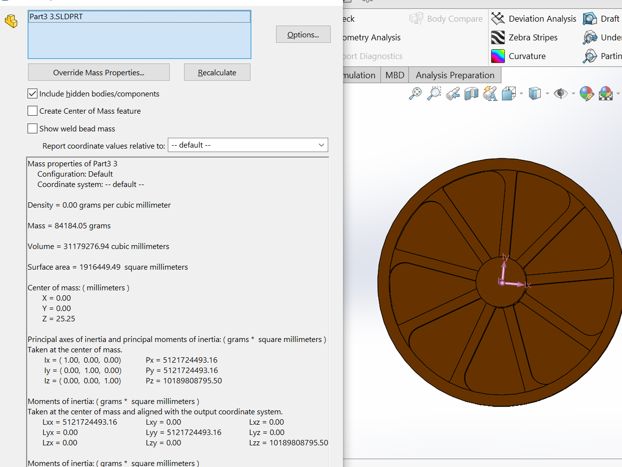The width and height of the screenshot is (622, 467).
Task: Click the Recalculate button
Action: [x=217, y=72]
